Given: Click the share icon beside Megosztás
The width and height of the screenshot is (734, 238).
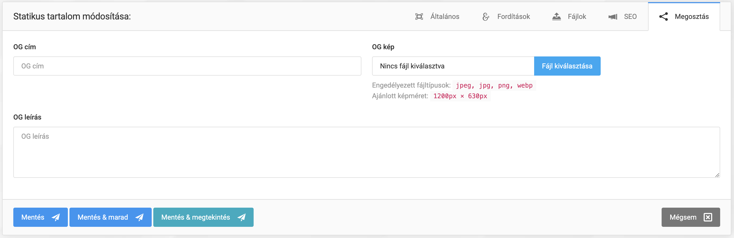Looking at the screenshot, I should tap(663, 17).
